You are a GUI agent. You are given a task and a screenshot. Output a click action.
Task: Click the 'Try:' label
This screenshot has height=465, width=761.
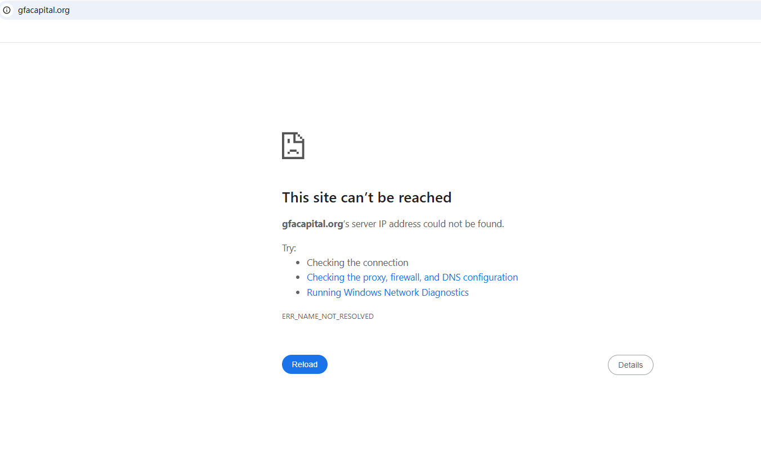(289, 248)
